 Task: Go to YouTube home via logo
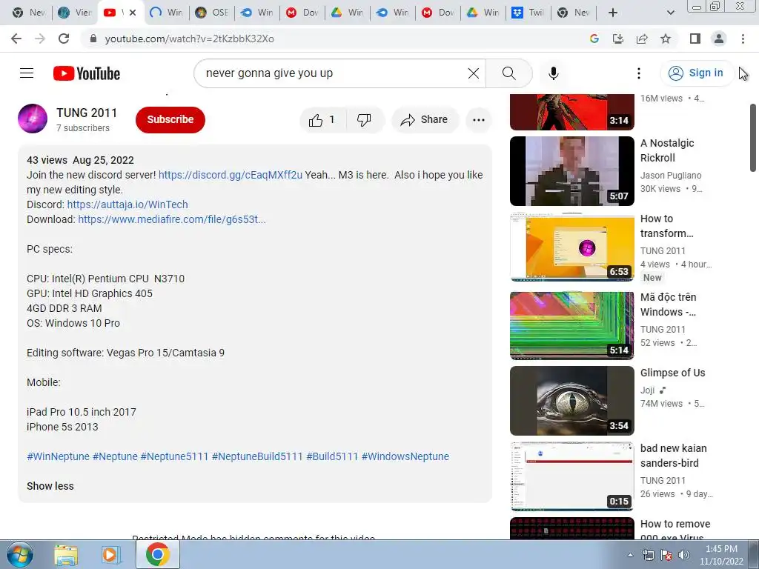pos(87,73)
